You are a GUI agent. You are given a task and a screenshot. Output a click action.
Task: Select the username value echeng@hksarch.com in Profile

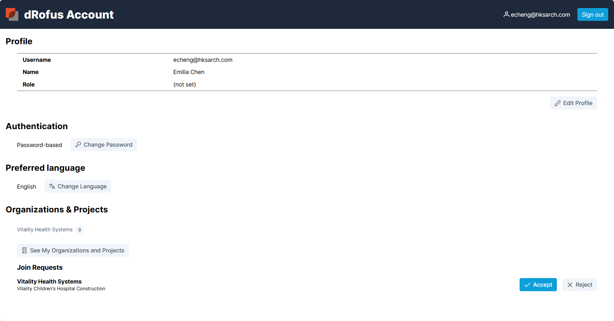click(x=203, y=60)
